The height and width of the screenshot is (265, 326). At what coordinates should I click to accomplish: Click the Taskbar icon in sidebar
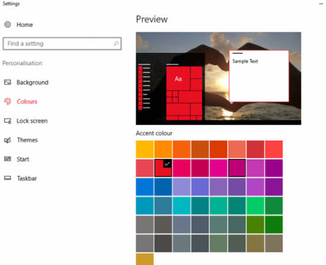click(8, 178)
